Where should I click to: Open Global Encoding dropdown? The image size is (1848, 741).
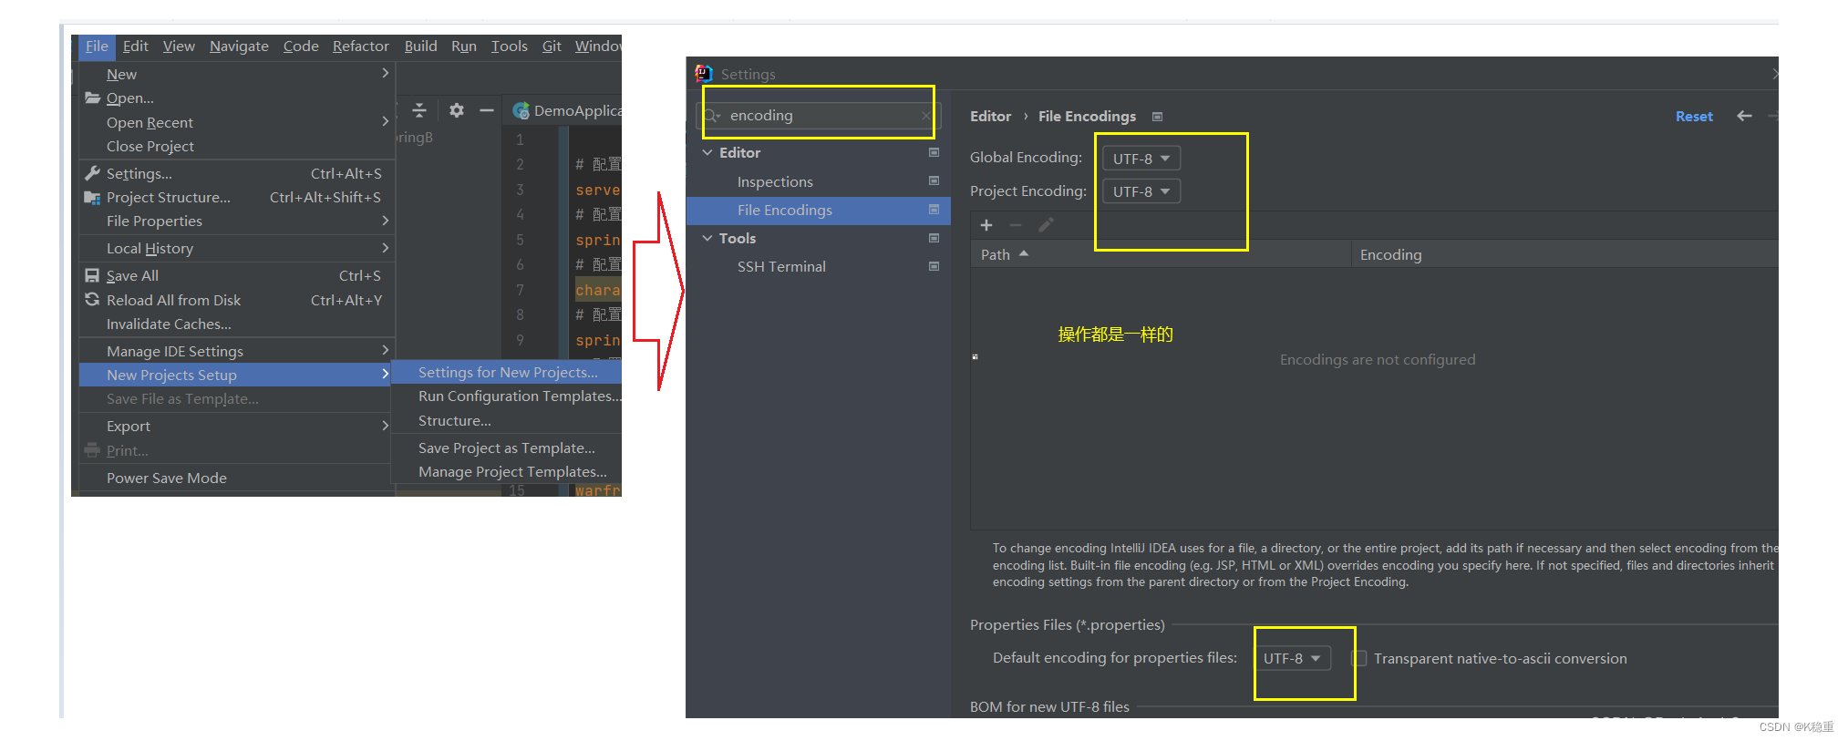tap(1141, 159)
